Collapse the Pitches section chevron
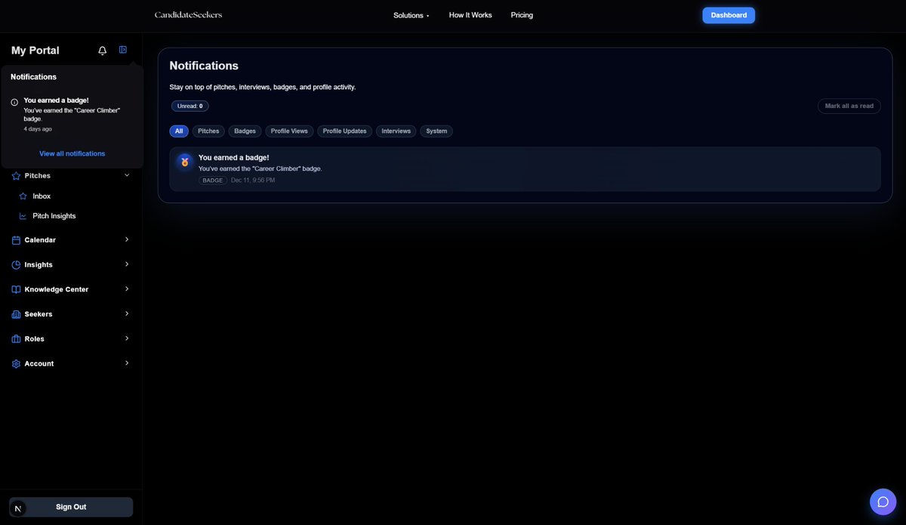The image size is (906, 525). (x=127, y=175)
